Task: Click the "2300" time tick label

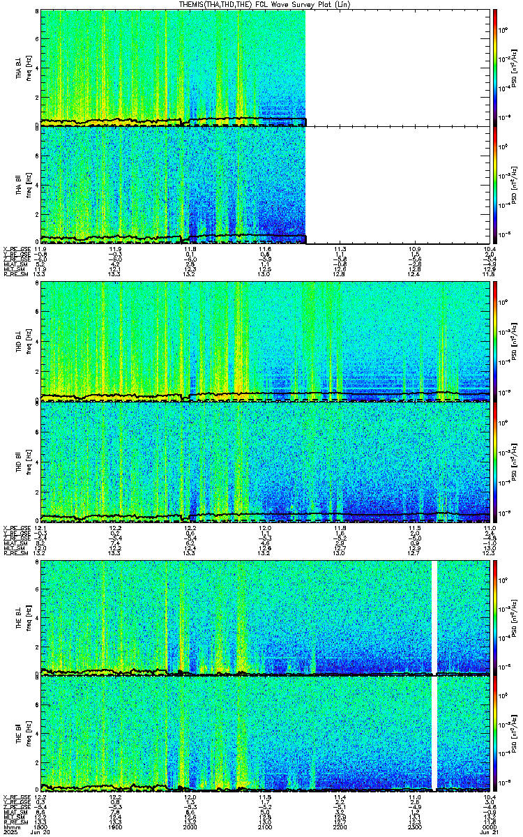Action: [x=415, y=827]
